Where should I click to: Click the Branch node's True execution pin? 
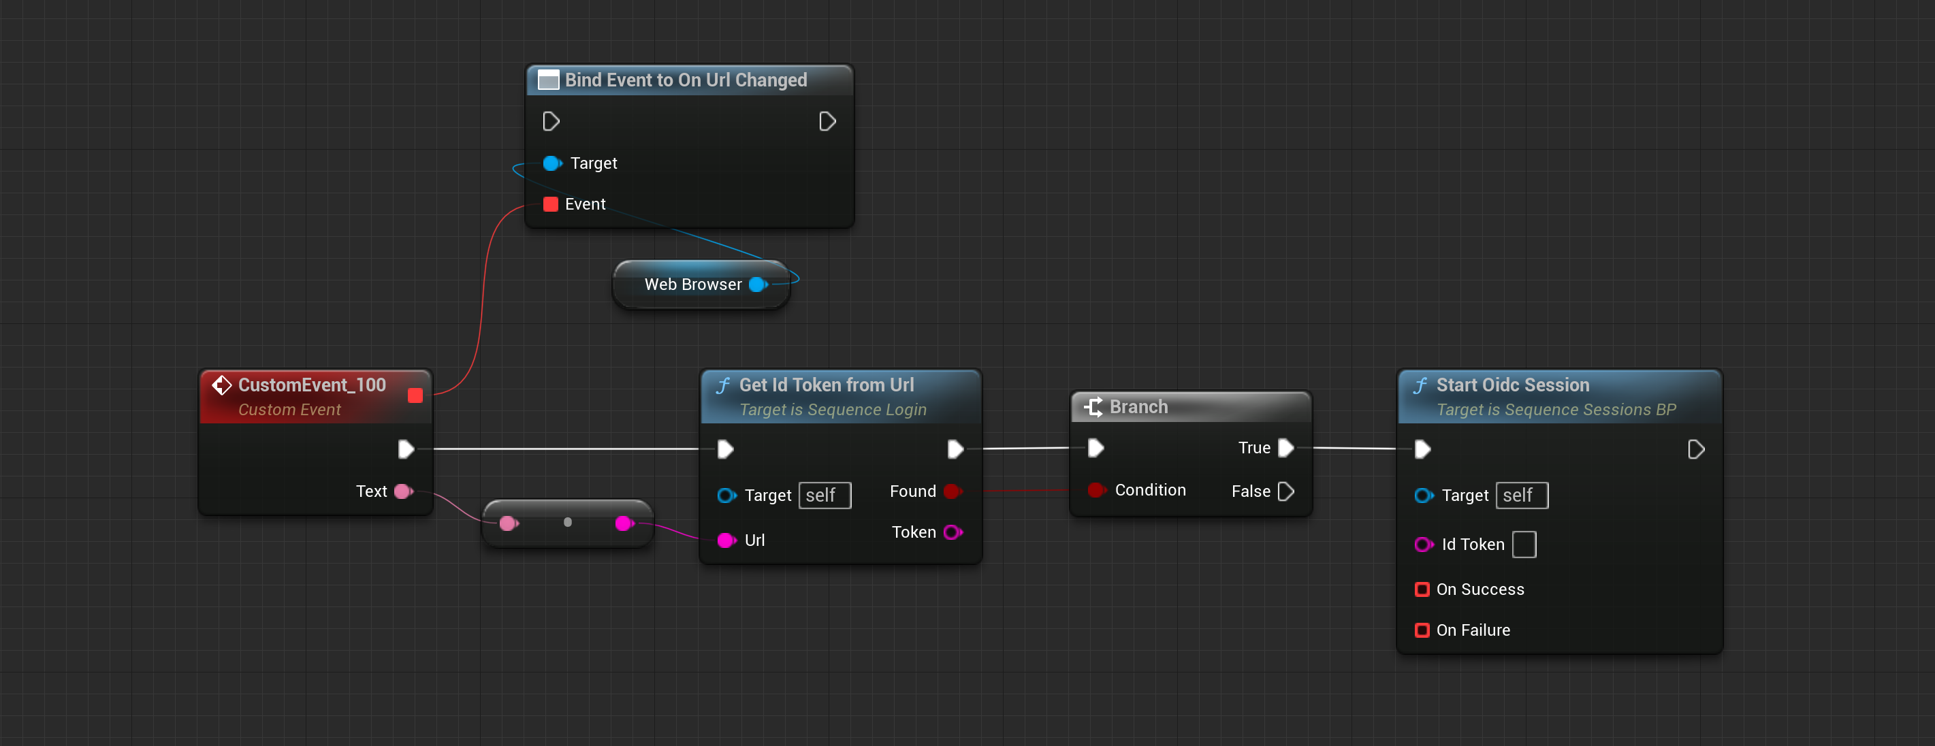[1285, 448]
